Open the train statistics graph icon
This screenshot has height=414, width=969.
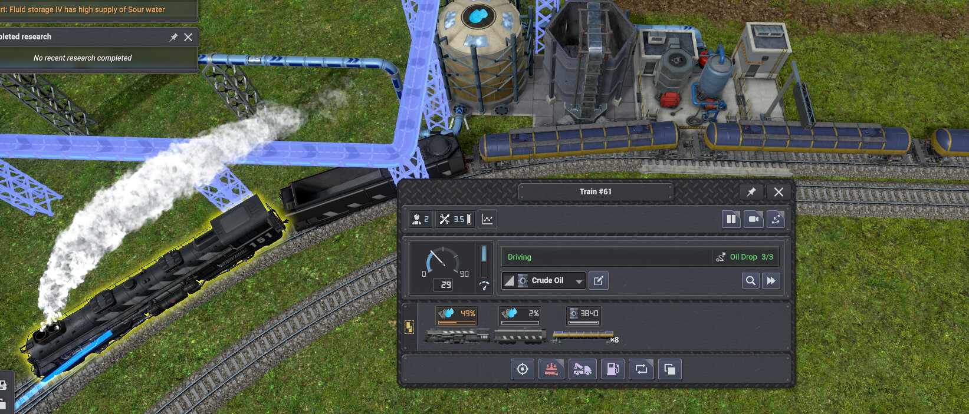coord(487,219)
